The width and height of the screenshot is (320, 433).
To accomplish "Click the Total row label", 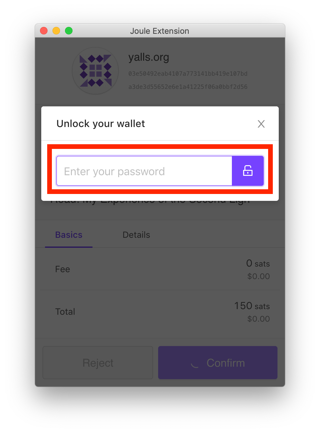I will (65, 312).
